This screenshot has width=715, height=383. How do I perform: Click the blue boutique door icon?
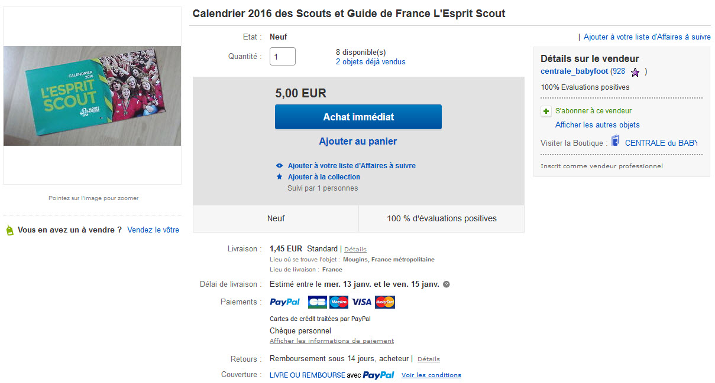[x=616, y=141]
